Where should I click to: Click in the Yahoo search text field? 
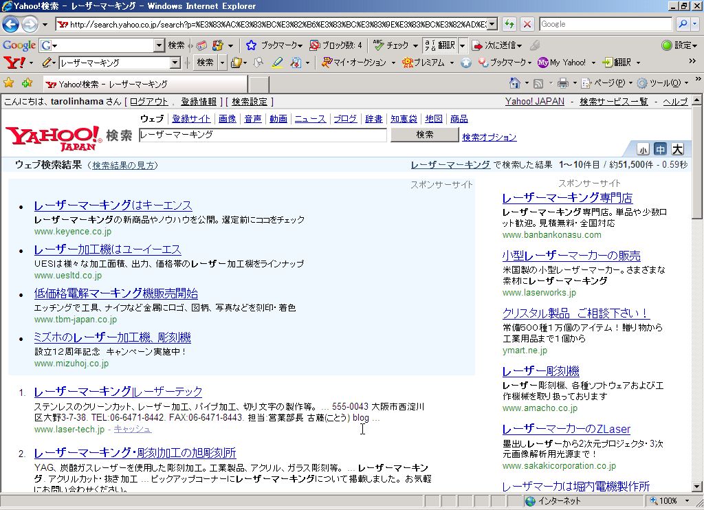point(263,135)
